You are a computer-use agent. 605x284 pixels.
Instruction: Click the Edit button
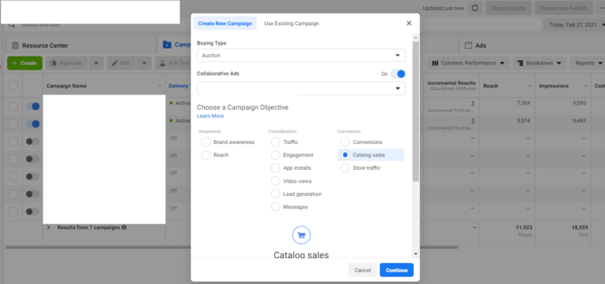(121, 63)
